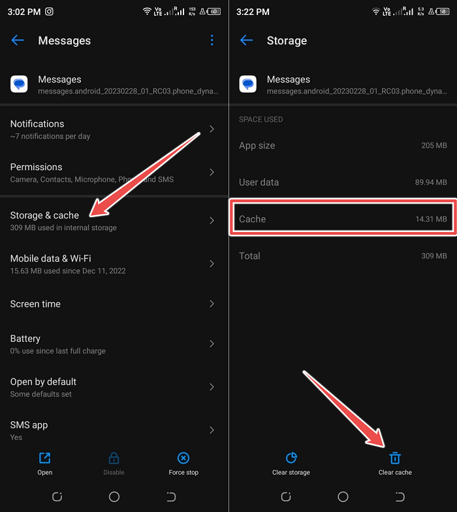457x512 pixels.
Task: Tap the User data value 89.94 MB
Action: coord(431,182)
